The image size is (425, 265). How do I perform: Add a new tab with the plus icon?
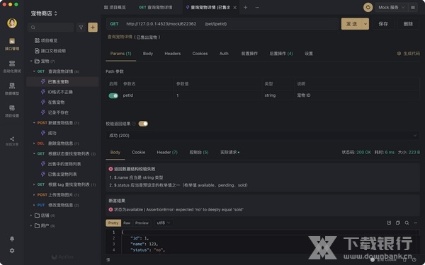[245, 7]
